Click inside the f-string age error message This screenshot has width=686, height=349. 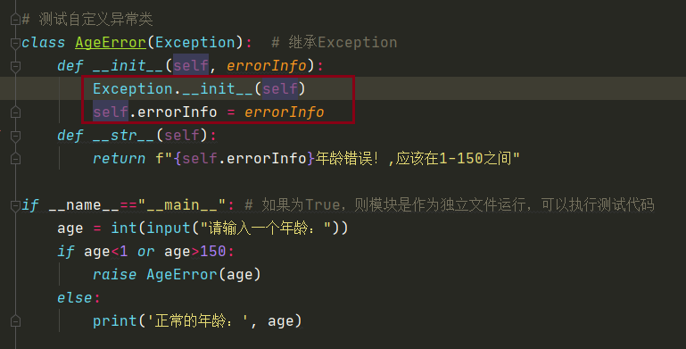point(338,159)
